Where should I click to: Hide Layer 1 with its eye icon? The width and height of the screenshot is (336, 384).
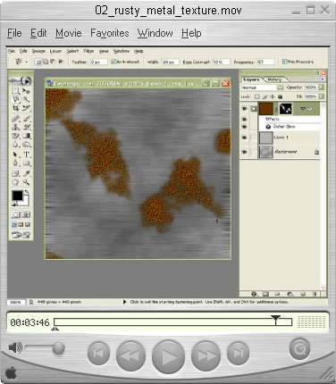click(x=244, y=138)
